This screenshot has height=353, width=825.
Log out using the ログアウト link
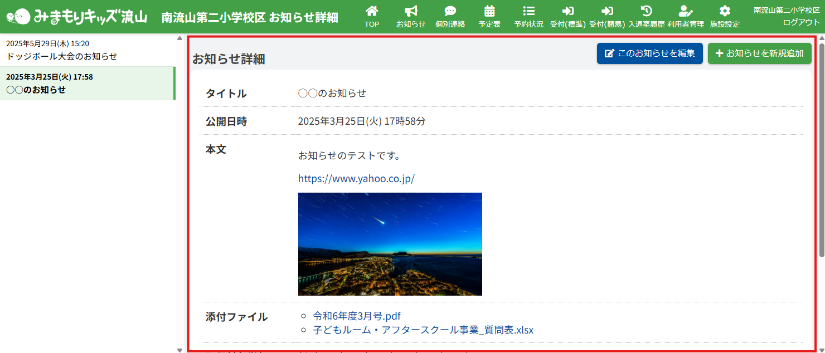(801, 22)
